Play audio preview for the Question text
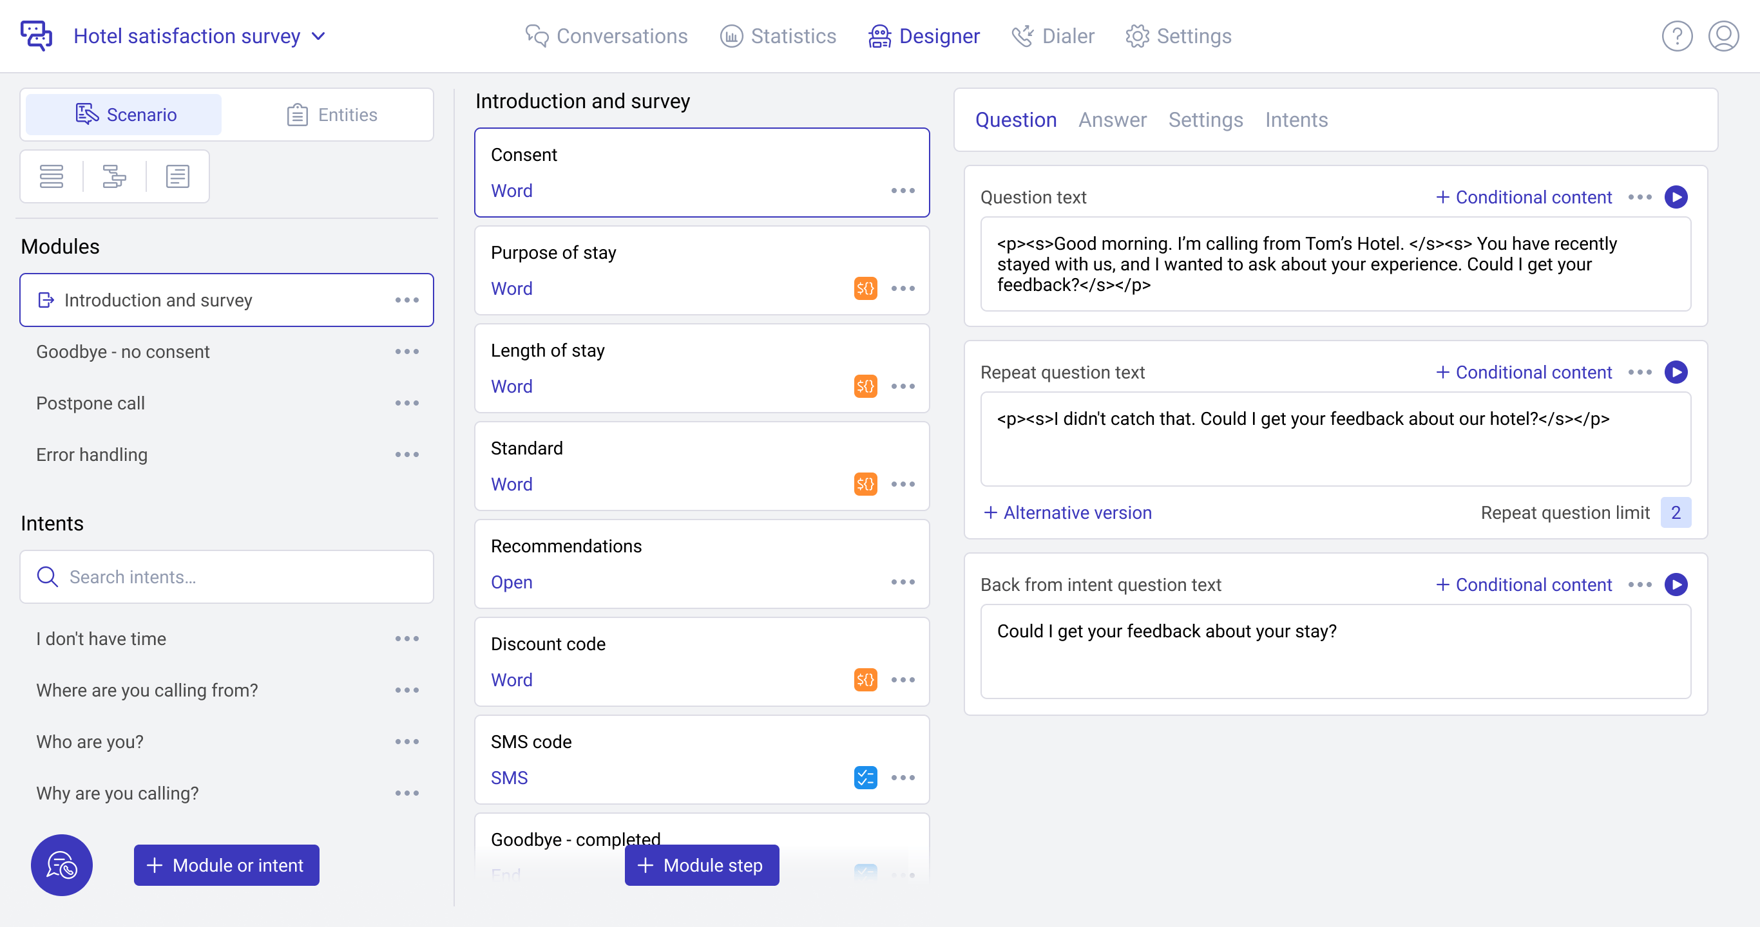 click(1675, 196)
